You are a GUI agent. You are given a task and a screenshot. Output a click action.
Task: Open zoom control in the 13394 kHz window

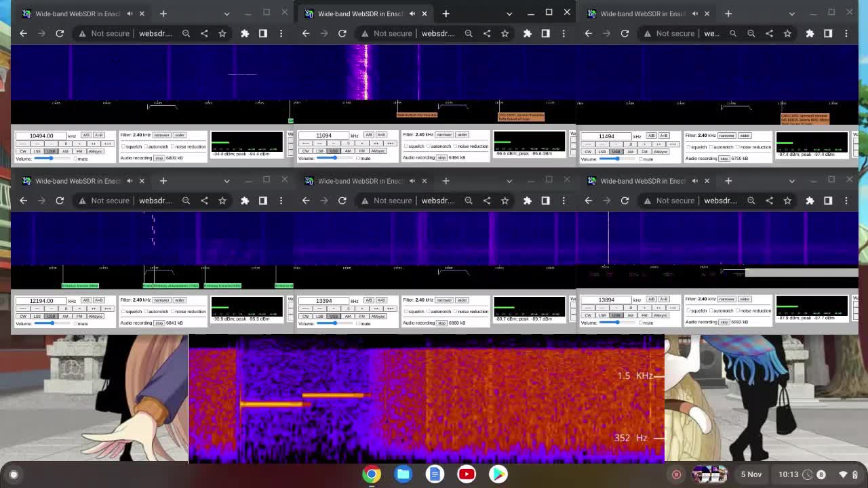pos(469,201)
